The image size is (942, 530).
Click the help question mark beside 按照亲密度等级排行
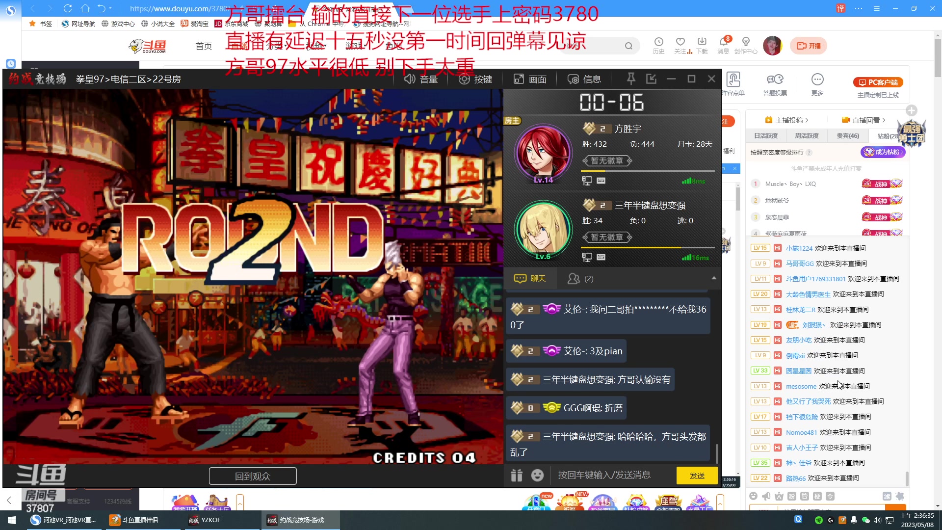[809, 153]
